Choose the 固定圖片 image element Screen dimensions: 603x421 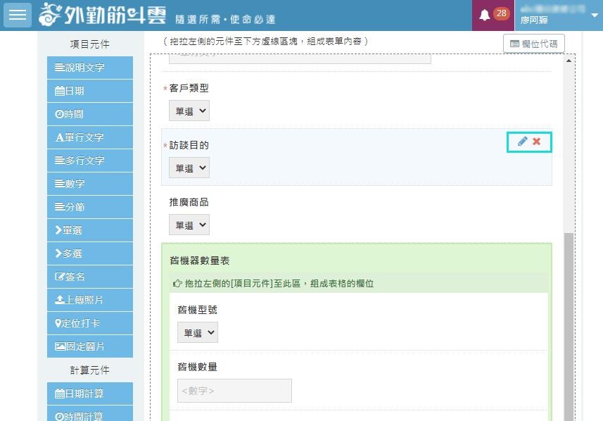pyautogui.click(x=90, y=346)
